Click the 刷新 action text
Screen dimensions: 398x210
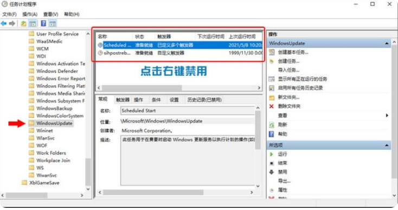(x=283, y=125)
